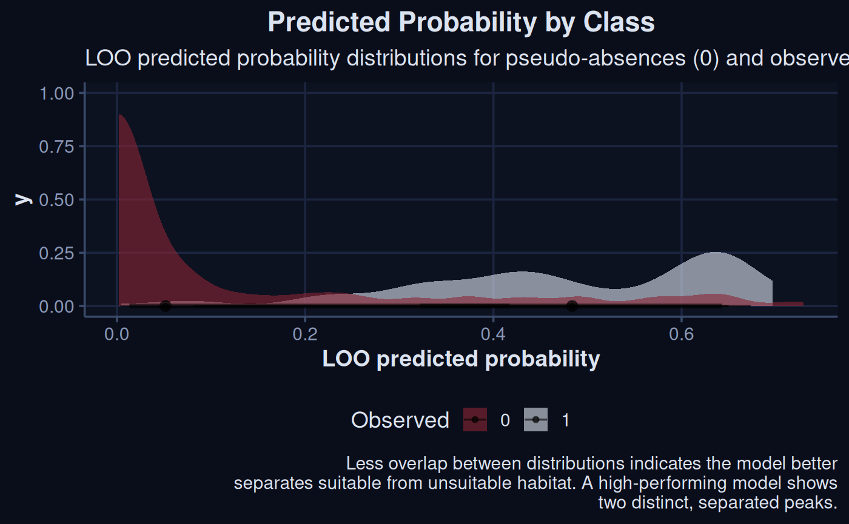
Task: Click the legend label 0
Action: [x=505, y=420]
